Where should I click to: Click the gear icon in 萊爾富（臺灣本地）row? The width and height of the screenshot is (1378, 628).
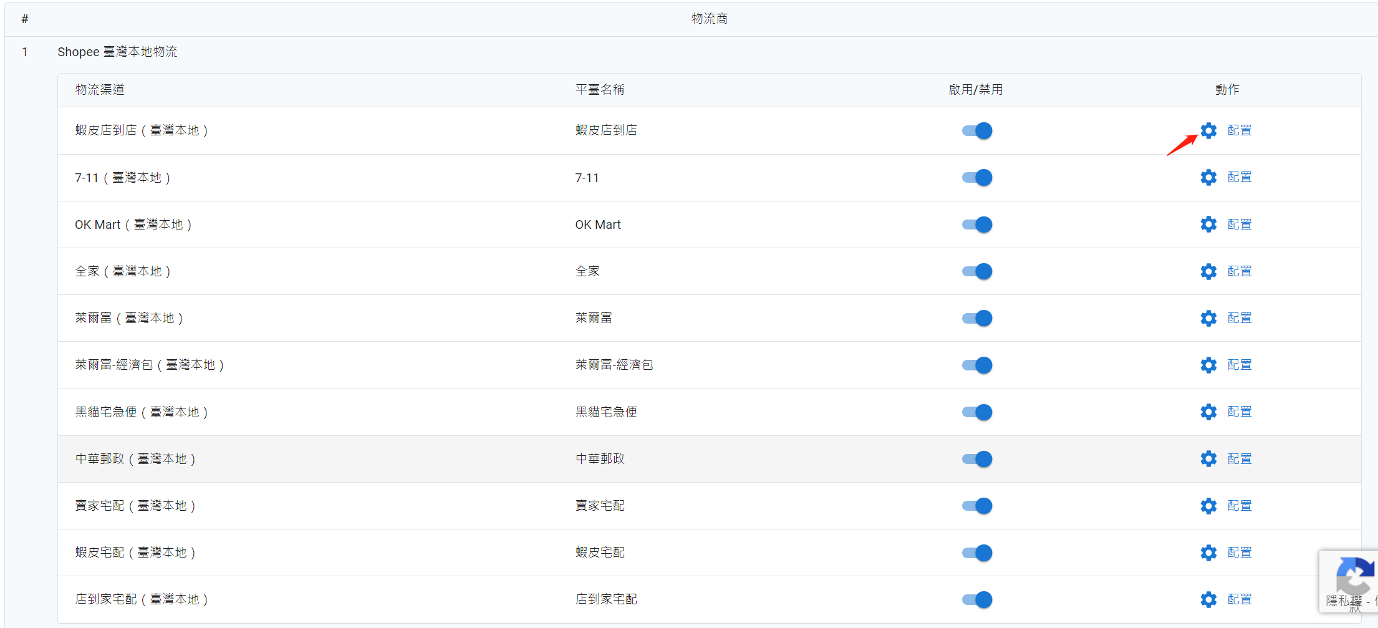pos(1208,318)
